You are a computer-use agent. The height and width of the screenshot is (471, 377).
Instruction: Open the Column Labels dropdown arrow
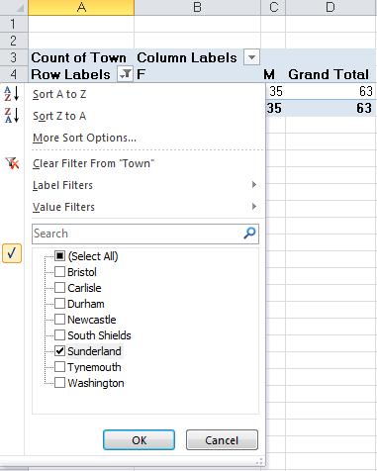tap(251, 57)
